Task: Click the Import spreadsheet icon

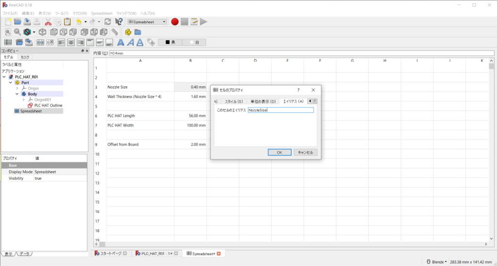Action: [x=19, y=42]
